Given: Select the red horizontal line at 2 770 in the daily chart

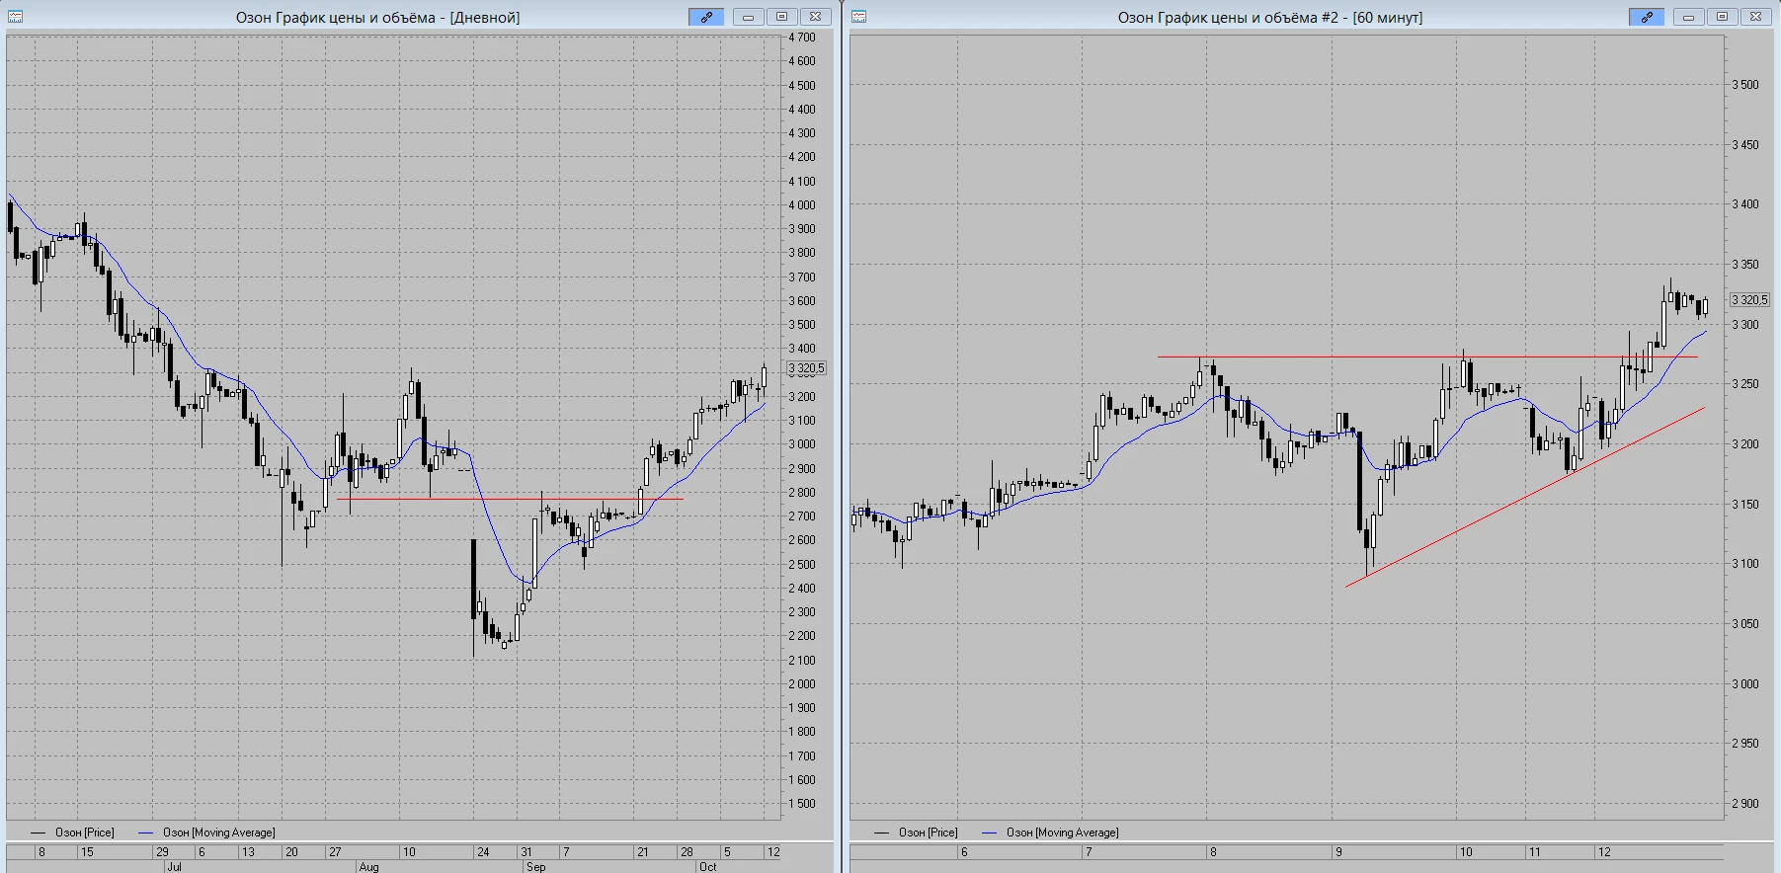Looking at the screenshot, I should pyautogui.click(x=510, y=499).
